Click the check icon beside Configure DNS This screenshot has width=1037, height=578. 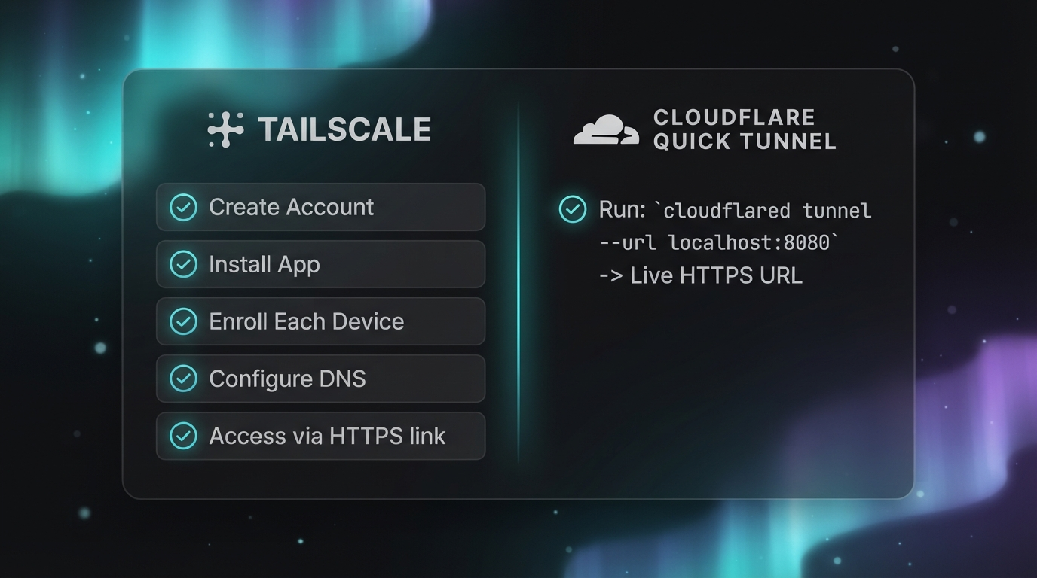point(183,379)
